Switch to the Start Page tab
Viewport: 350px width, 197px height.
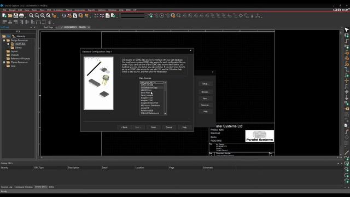click(x=48, y=27)
